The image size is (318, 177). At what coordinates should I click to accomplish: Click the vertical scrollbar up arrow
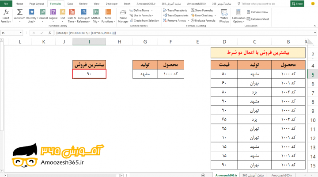pyautogui.click(x=2, y=40)
